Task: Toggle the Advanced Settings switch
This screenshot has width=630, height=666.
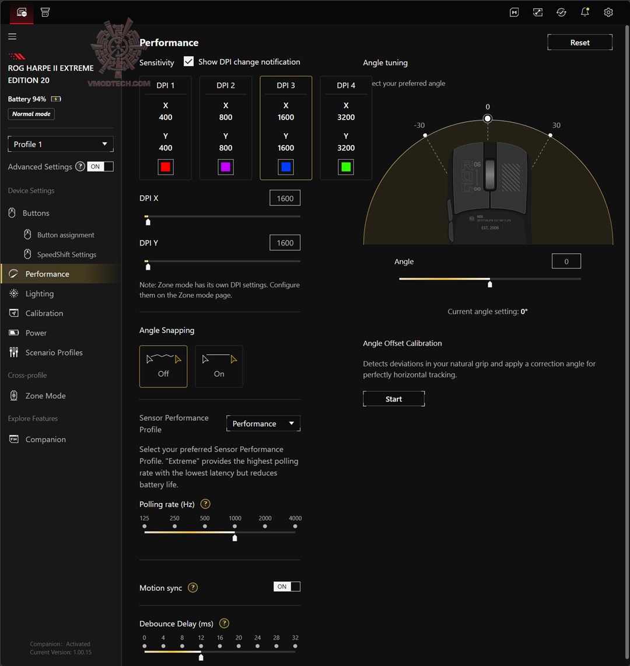Action: pyautogui.click(x=100, y=166)
